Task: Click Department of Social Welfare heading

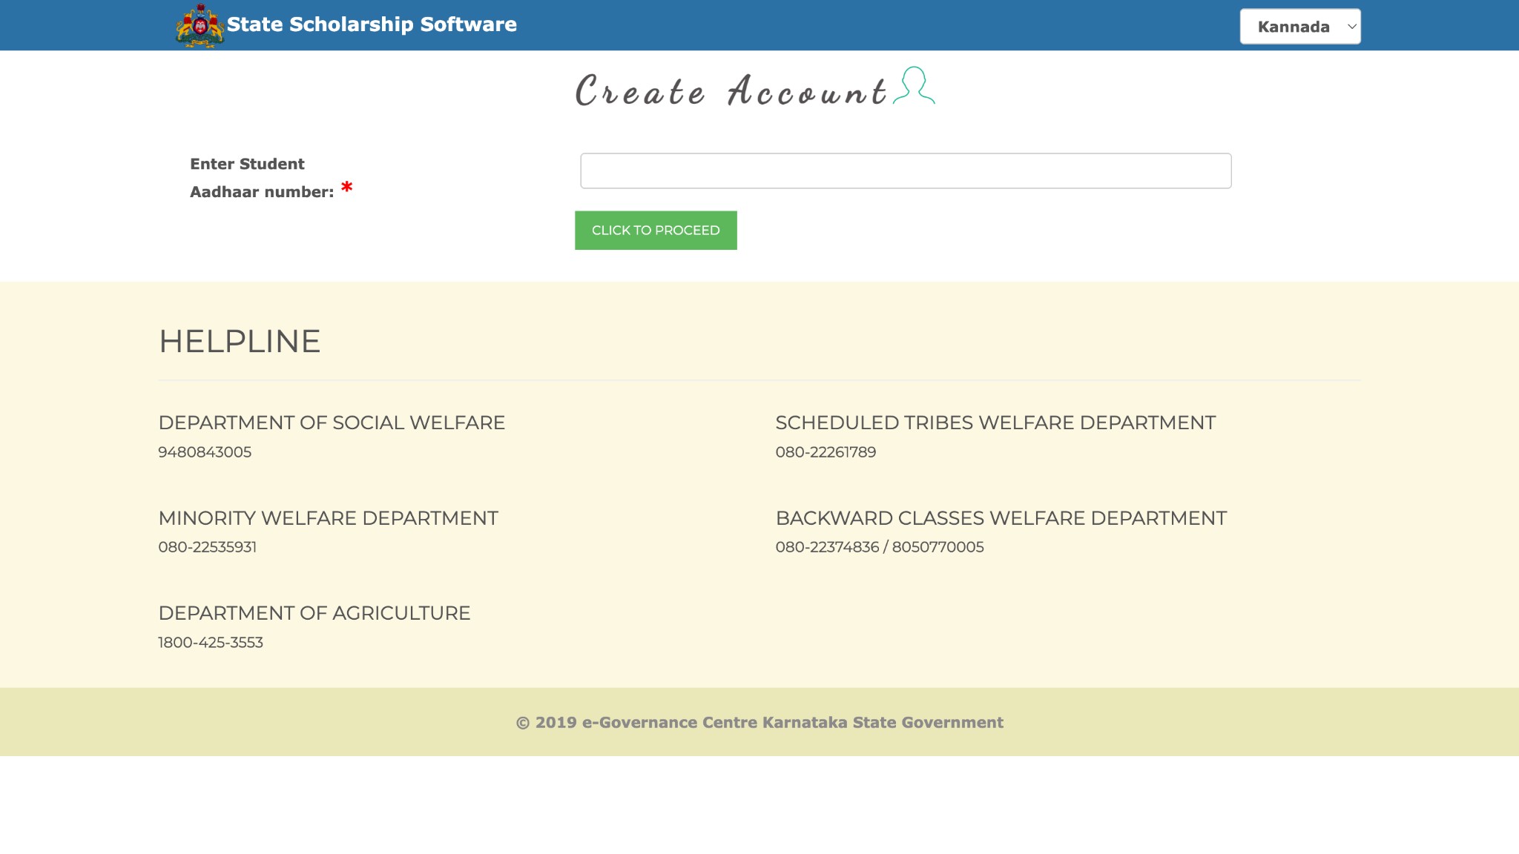Action: [332, 423]
